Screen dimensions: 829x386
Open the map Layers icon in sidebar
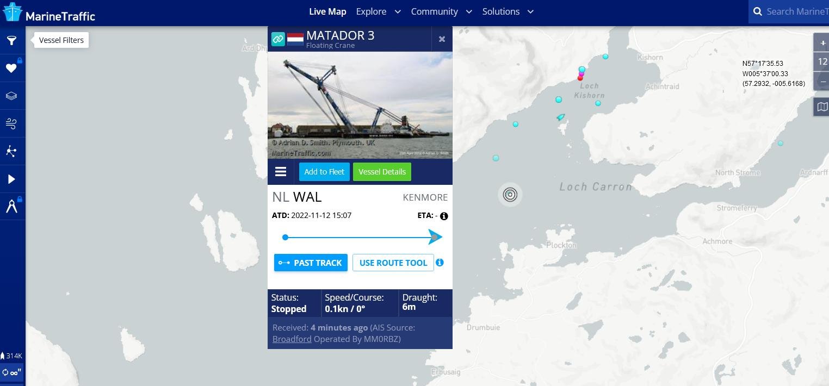pyautogui.click(x=11, y=96)
